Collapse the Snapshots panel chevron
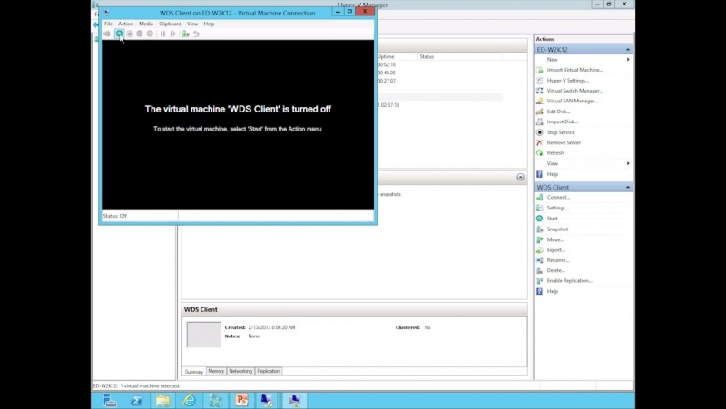The width and height of the screenshot is (726, 409). [520, 177]
